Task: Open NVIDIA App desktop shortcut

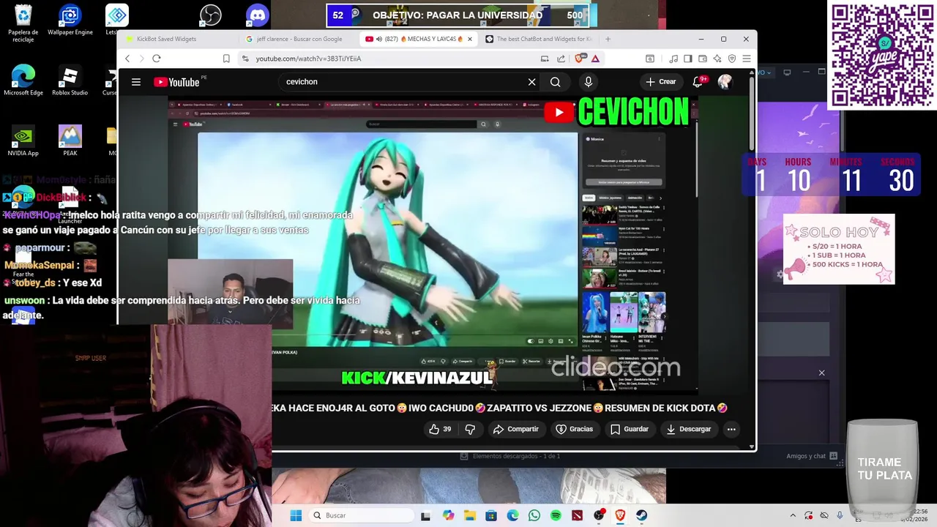Action: point(23,141)
